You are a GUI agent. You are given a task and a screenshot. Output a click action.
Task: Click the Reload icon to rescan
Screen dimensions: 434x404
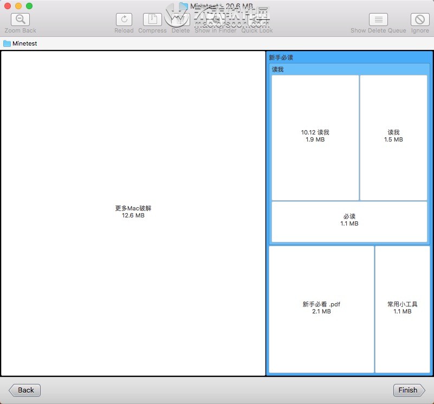point(124,19)
